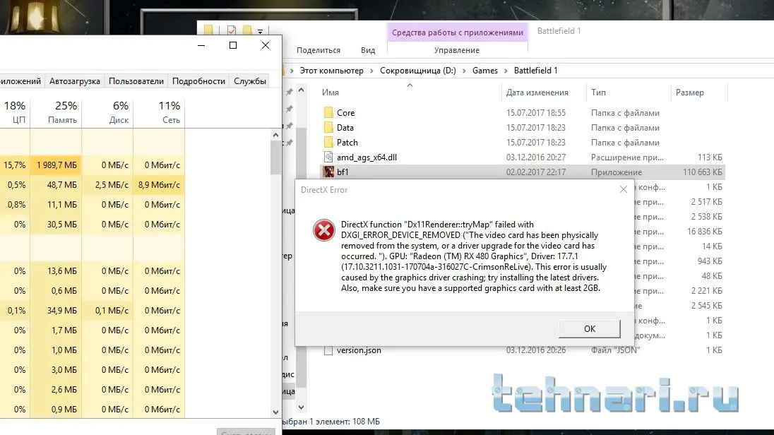Click the Task Manager vertical scrollbar thumb
This screenshot has height=435, width=774.
275,157
